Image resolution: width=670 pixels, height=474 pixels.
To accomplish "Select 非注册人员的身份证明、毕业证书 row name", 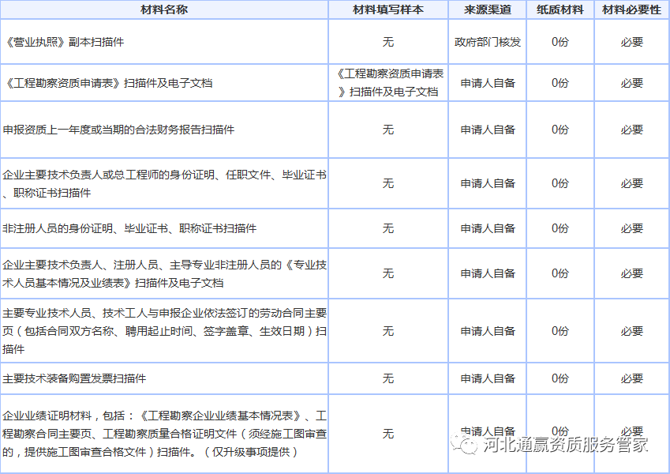I will coord(129,228).
